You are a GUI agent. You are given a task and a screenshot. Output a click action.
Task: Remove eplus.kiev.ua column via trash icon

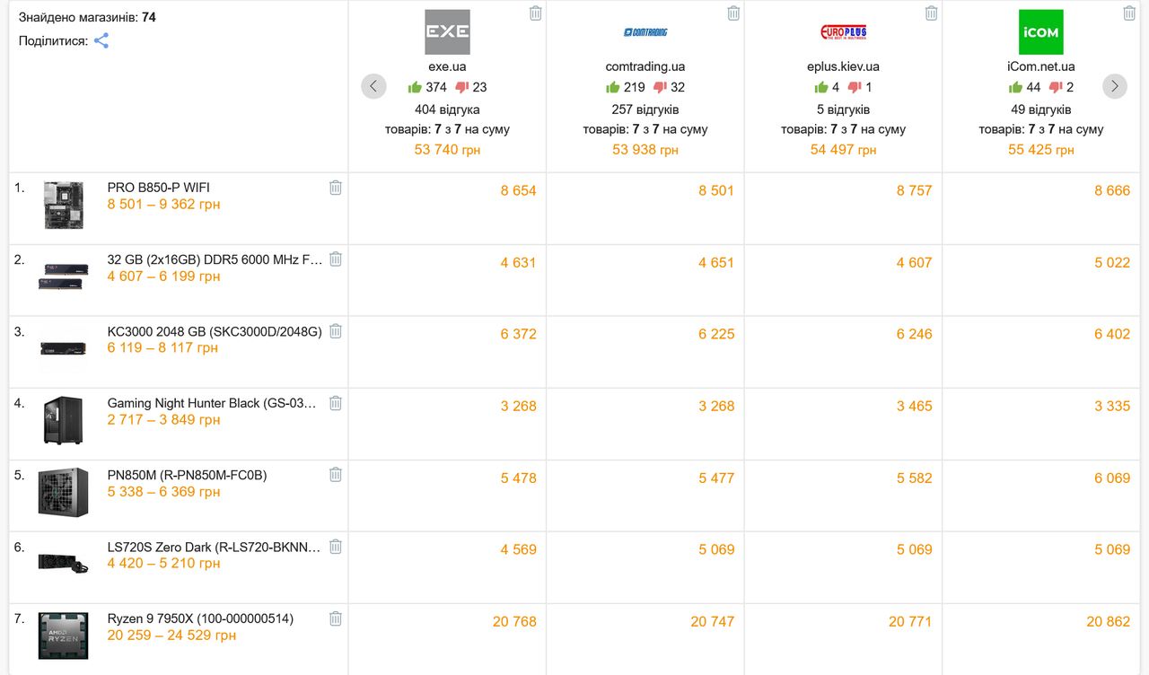932,13
